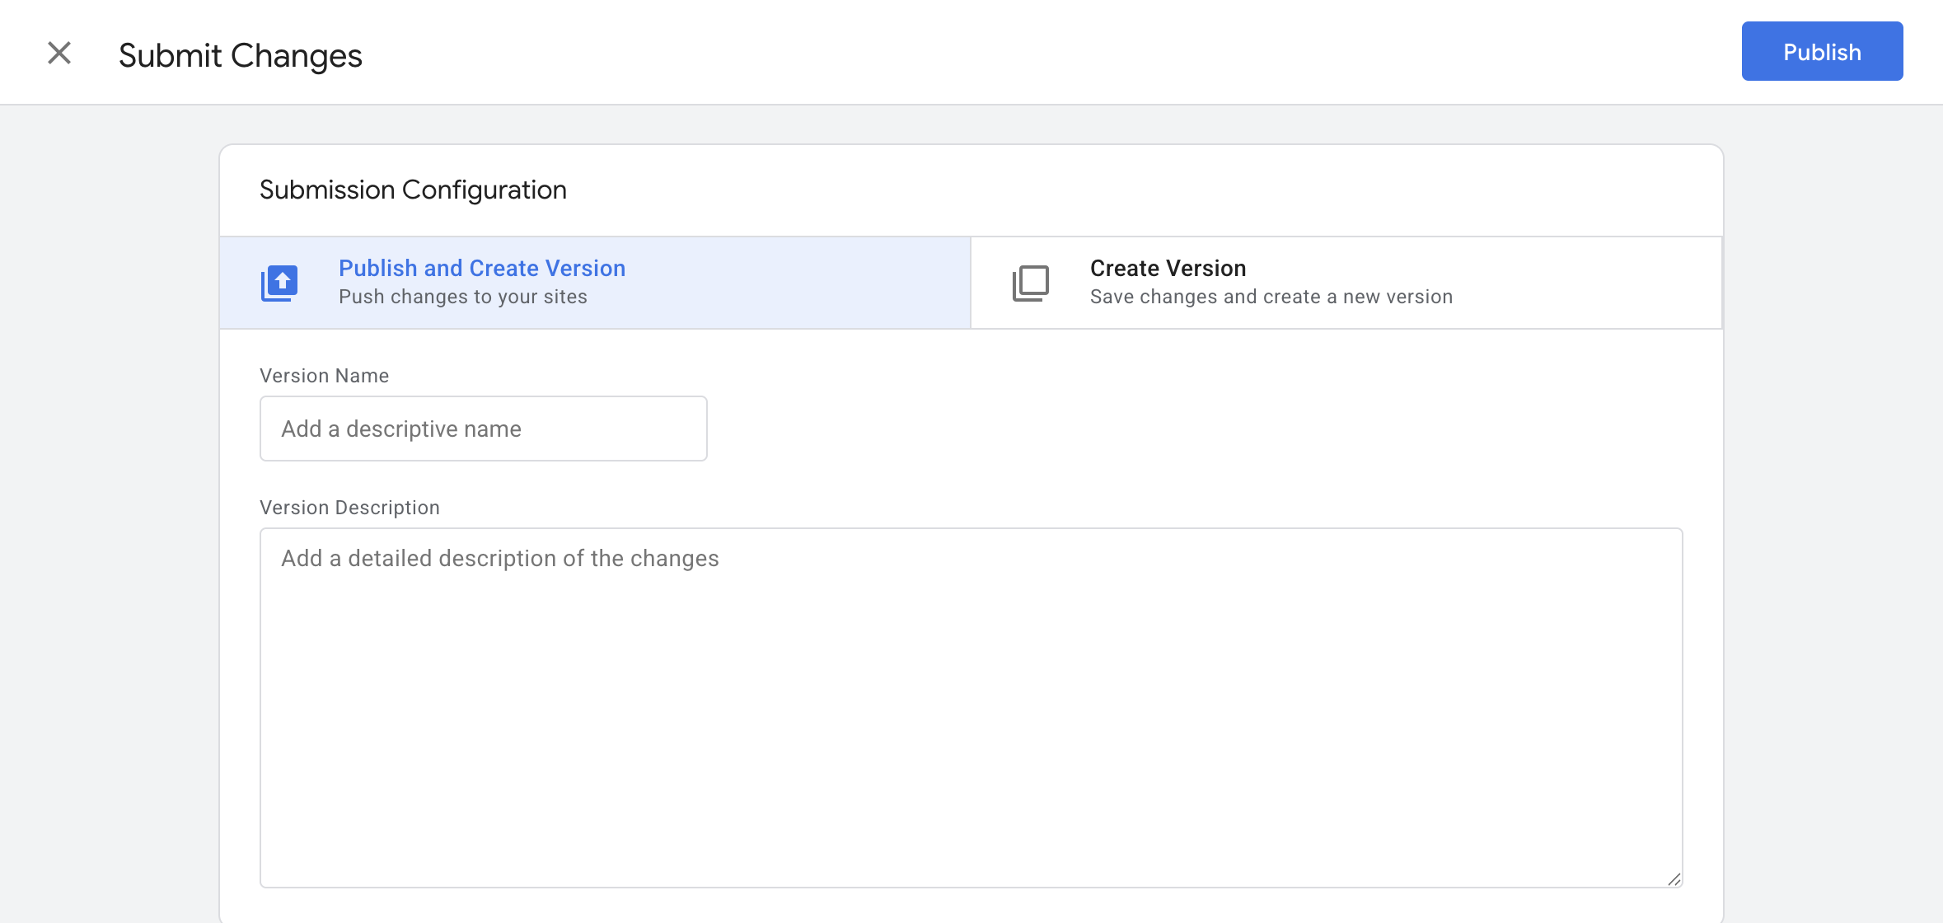Click the Version Name label

324,376
